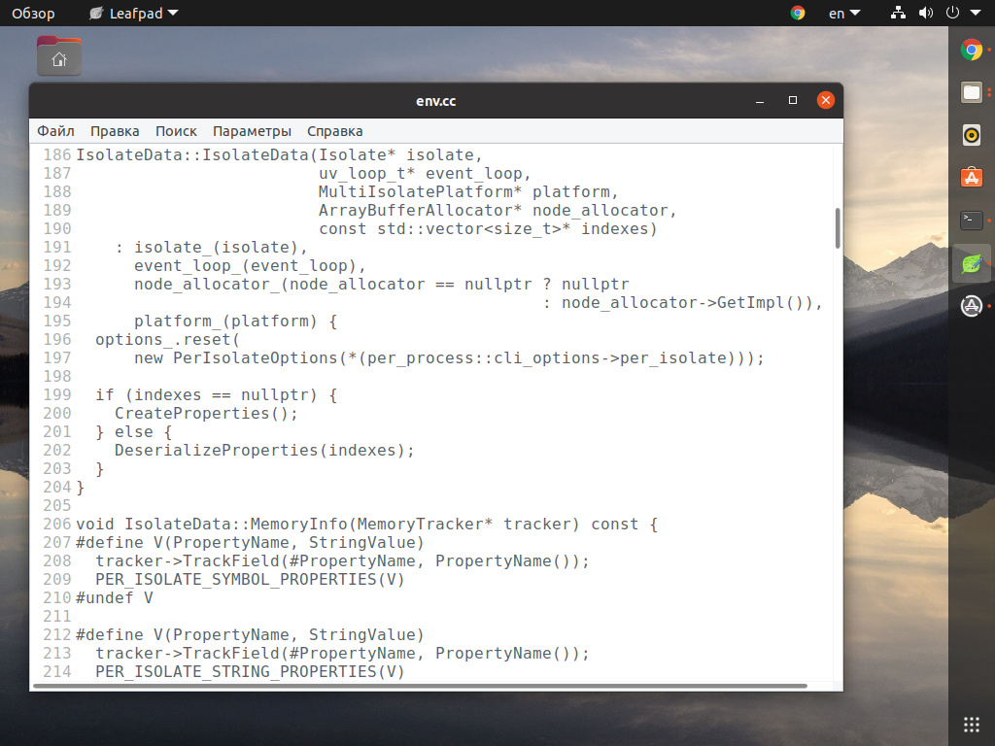The height and width of the screenshot is (746, 995).
Task: Open the en keyboard layout dropdown
Action: (x=844, y=13)
